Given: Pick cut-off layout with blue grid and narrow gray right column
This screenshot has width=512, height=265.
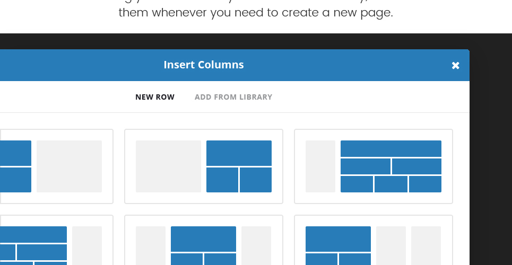Looking at the screenshot, I should 56,240.
